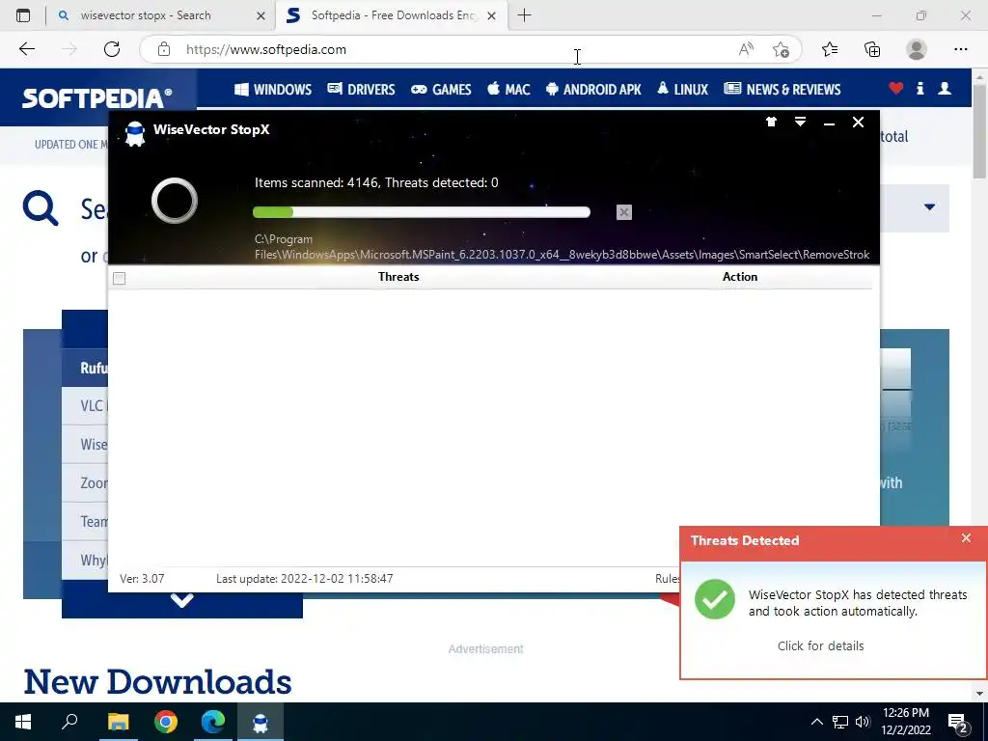Select all threats checkbox in list header
Viewport: 988px width, 741px height.
[x=119, y=278]
